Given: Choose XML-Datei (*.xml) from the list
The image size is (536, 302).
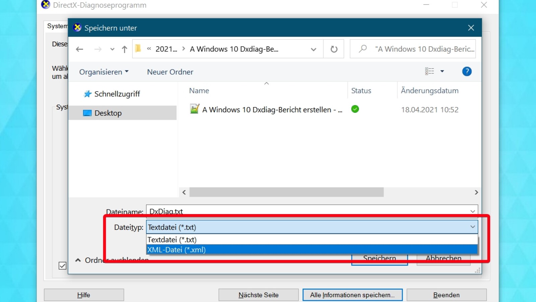Looking at the screenshot, I should (x=312, y=250).
